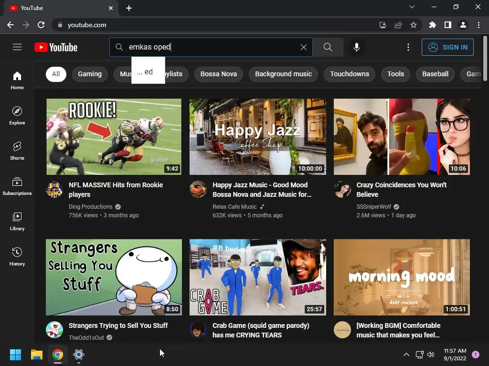Viewport: 489px width, 366px height.
Task: Clear search text with the X icon
Action: (x=303, y=47)
